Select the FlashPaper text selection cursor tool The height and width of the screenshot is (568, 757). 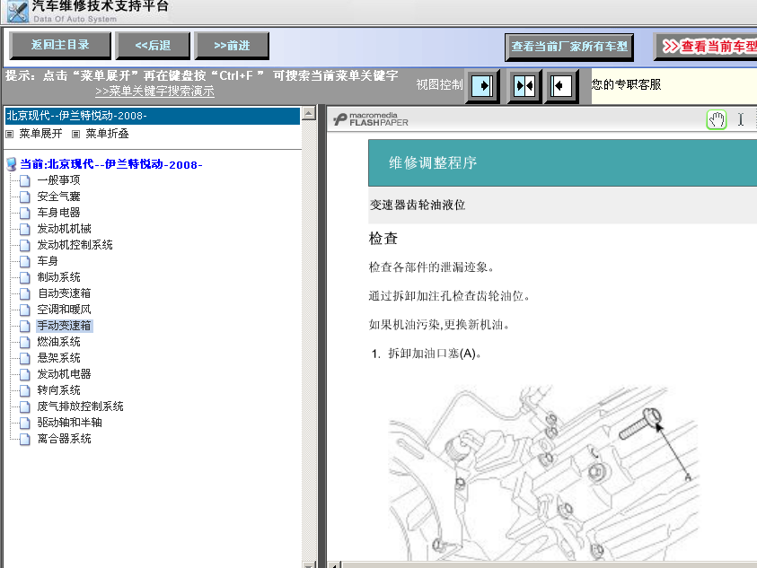[741, 119]
